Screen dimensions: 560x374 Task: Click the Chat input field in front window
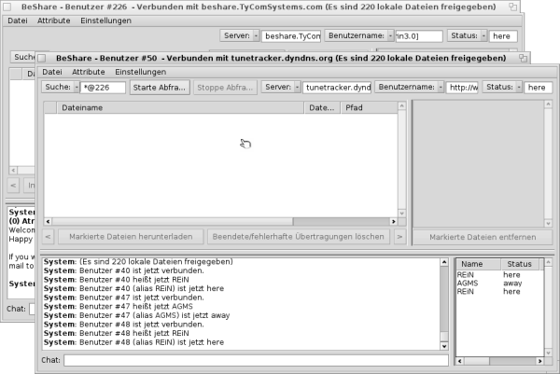[256, 360]
